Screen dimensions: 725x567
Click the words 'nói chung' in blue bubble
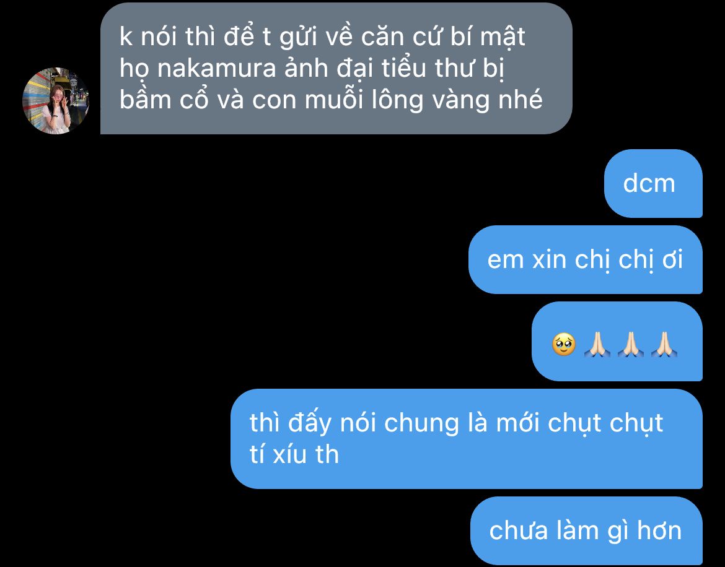400,423
